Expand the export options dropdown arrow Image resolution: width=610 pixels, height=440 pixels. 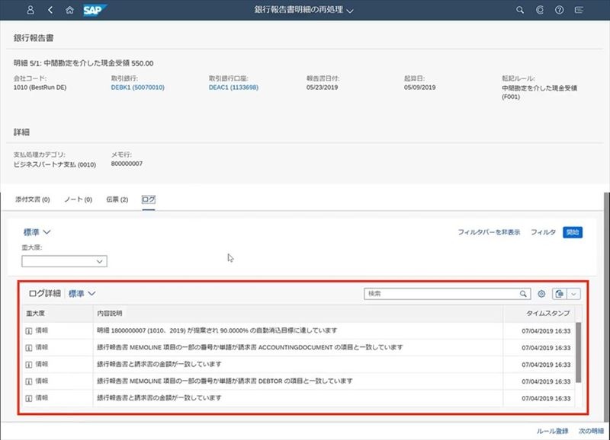(x=574, y=294)
